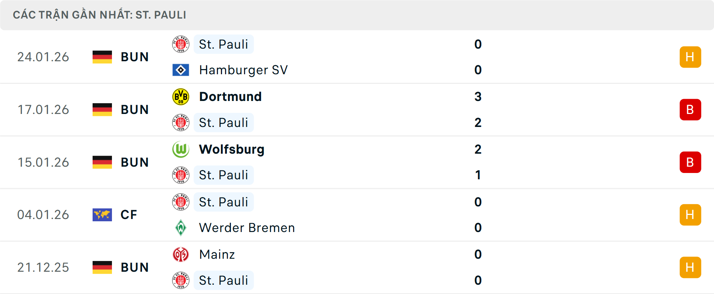
Task: Click the orange H badge for Hamburger SV match
Action: (x=691, y=57)
